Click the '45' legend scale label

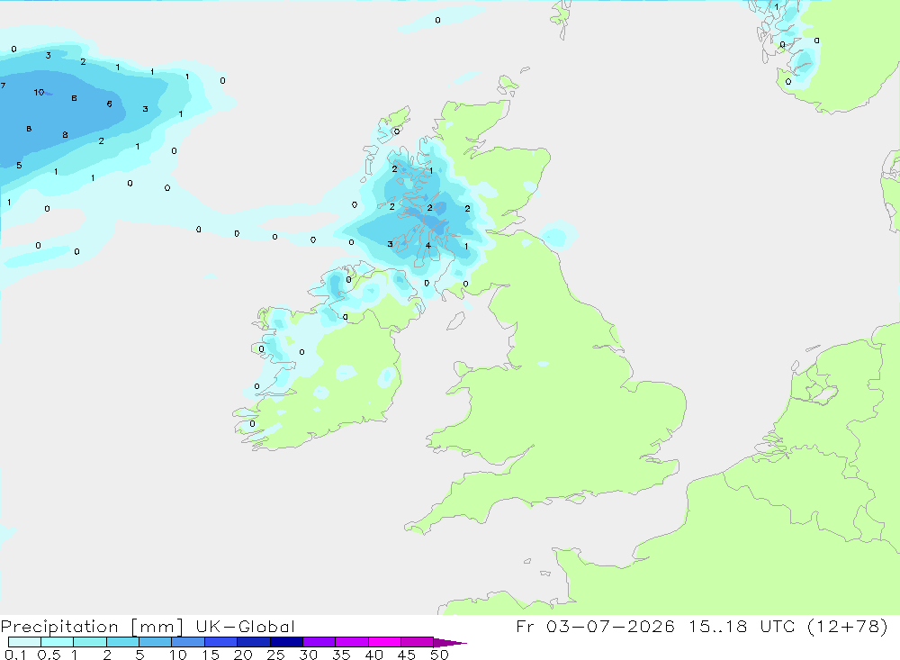[x=407, y=655]
